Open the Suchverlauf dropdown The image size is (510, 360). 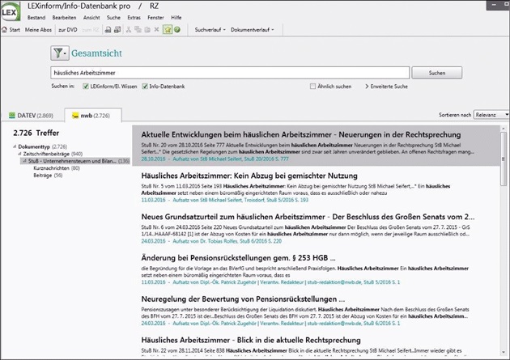coord(209,30)
